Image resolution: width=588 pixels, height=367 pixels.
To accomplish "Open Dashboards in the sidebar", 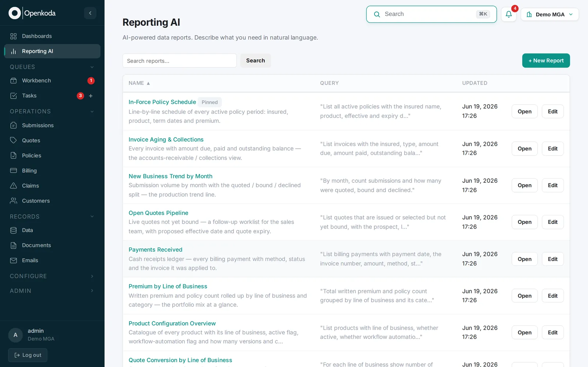I will click(x=52, y=36).
